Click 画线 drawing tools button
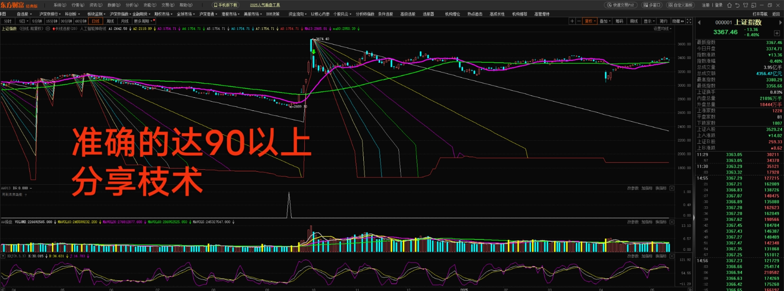 pyautogui.click(x=634, y=21)
